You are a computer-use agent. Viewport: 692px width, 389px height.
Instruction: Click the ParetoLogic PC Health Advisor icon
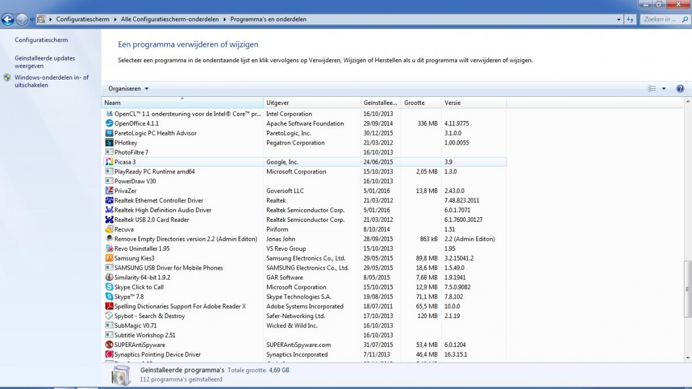point(110,133)
